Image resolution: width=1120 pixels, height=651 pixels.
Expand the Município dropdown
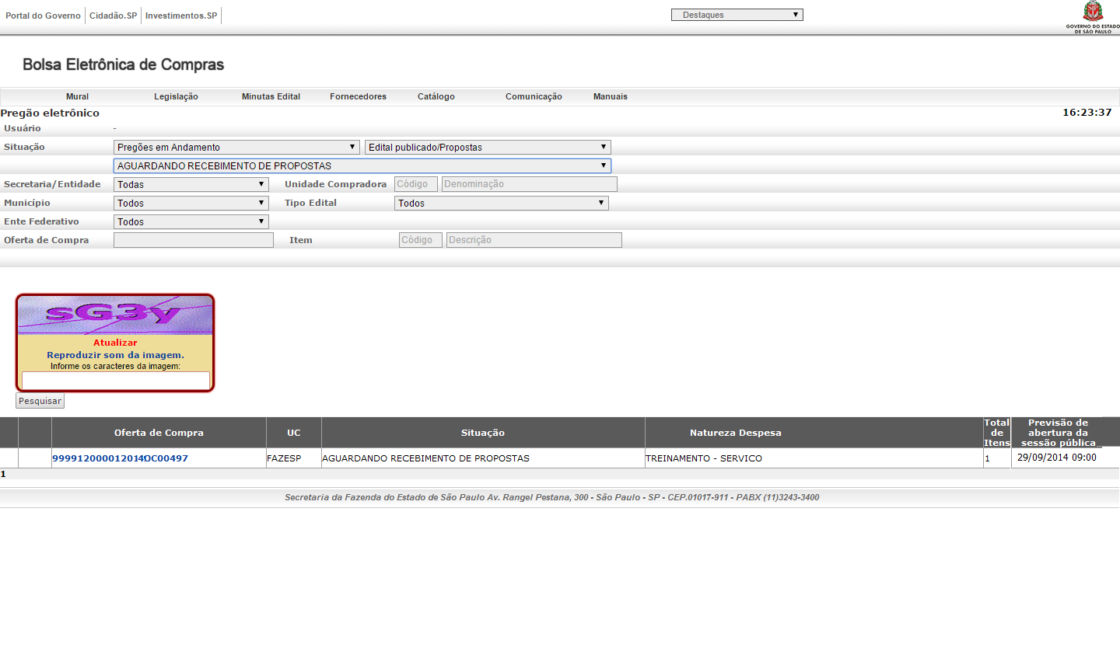191,203
